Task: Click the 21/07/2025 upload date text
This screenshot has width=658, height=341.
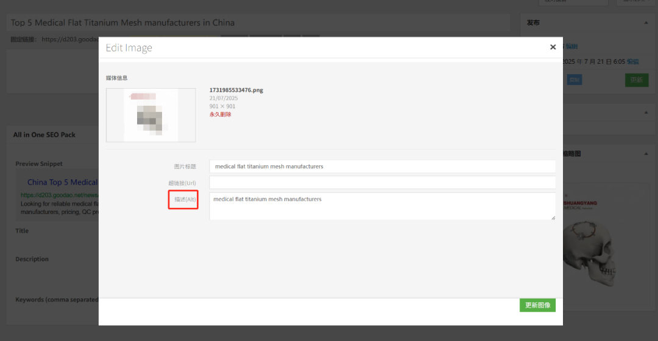Action: click(224, 98)
